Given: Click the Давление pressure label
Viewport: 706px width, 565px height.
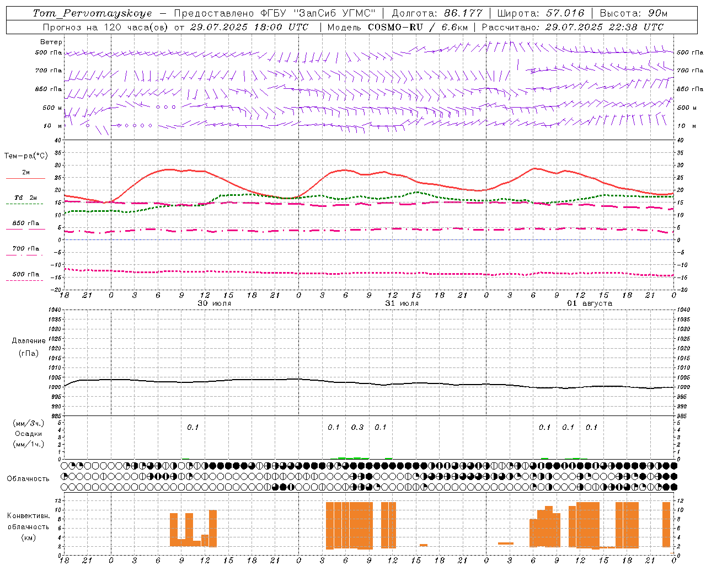Looking at the screenshot, I should pos(29,341).
